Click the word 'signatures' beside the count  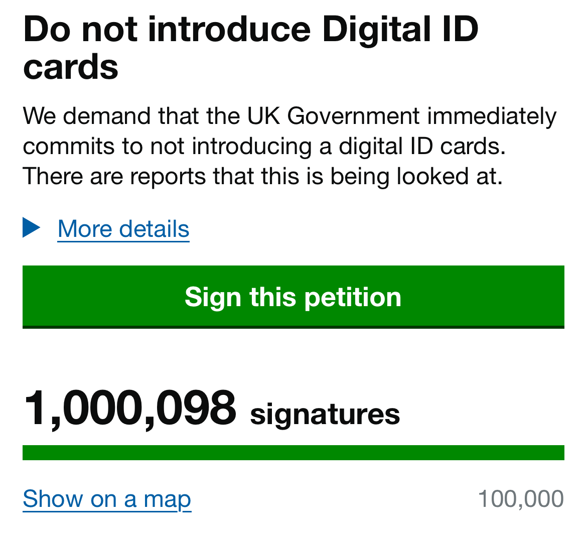(x=325, y=415)
